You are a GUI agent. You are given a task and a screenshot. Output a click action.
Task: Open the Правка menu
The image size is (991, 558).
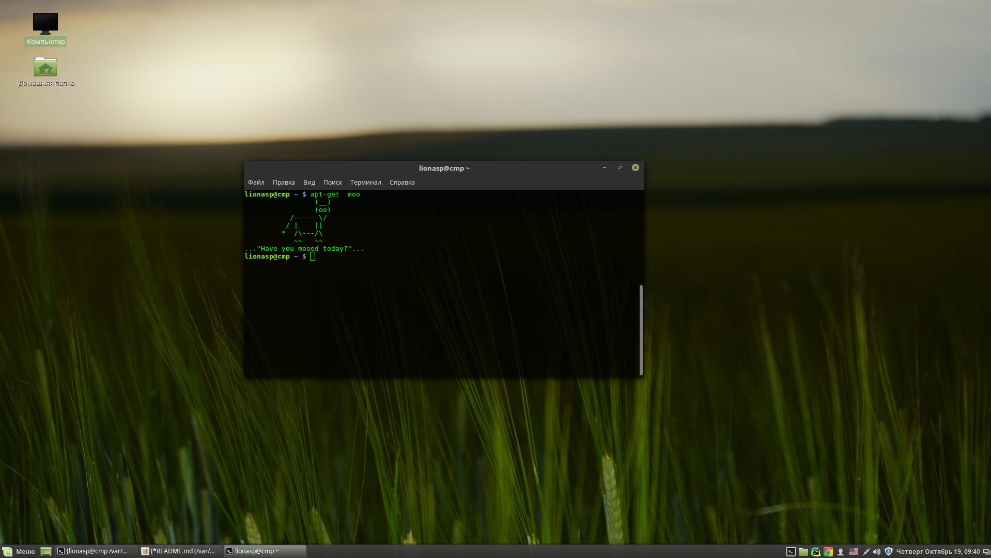284,182
